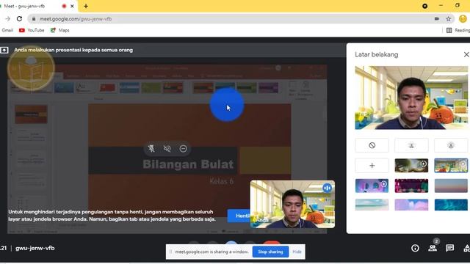This screenshot has height=264, width=470.
Task: Click 'Anda melakukan presentasi kepada semua orang' text
Action: 73,50
